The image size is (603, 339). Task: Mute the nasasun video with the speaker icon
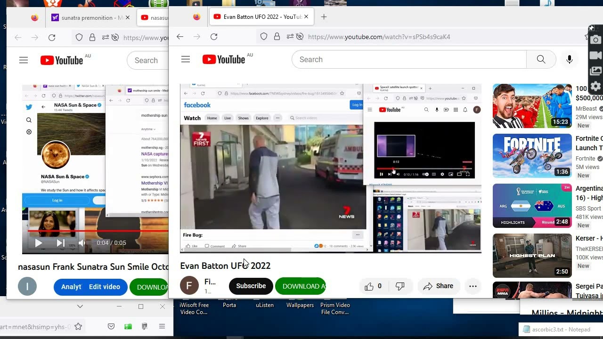(x=82, y=243)
